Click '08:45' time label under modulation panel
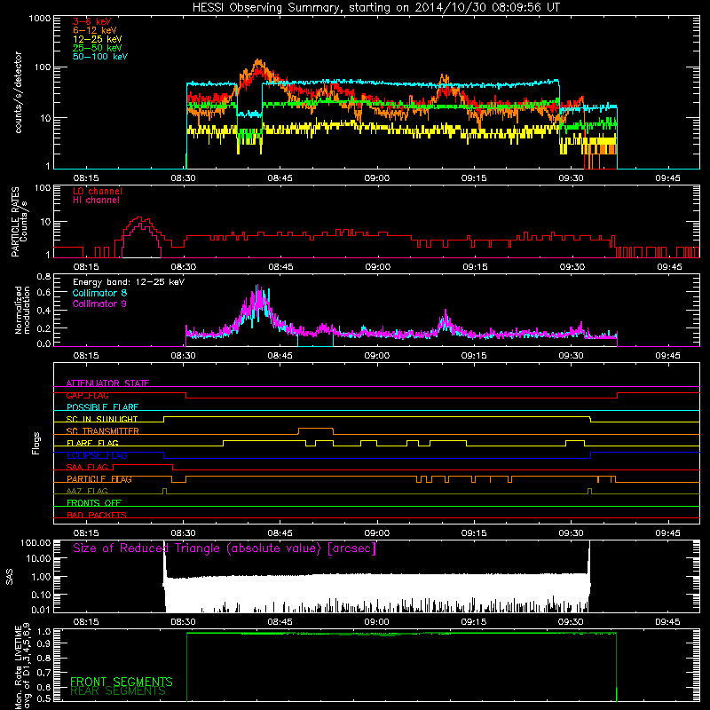The height and width of the screenshot is (710, 710). click(x=280, y=356)
